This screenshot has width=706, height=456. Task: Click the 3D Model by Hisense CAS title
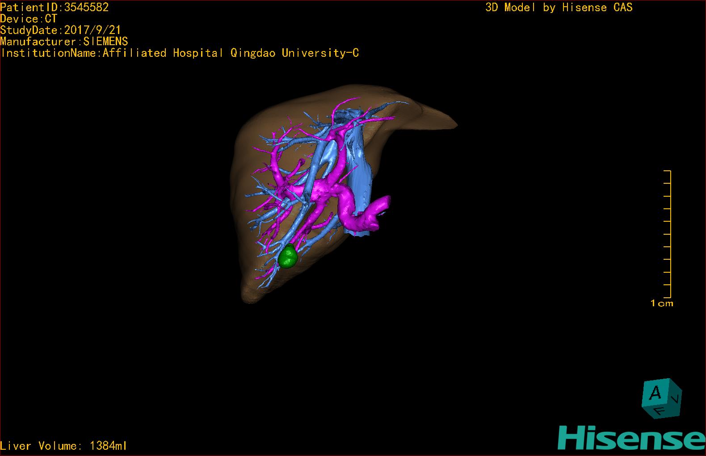point(559,7)
